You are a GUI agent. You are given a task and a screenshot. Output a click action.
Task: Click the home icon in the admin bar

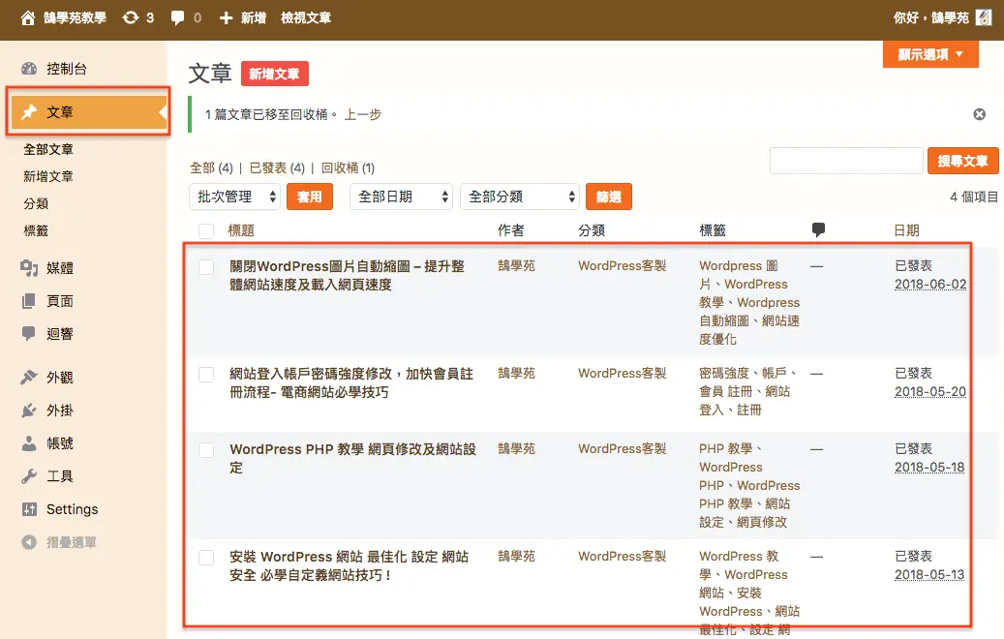click(27, 18)
